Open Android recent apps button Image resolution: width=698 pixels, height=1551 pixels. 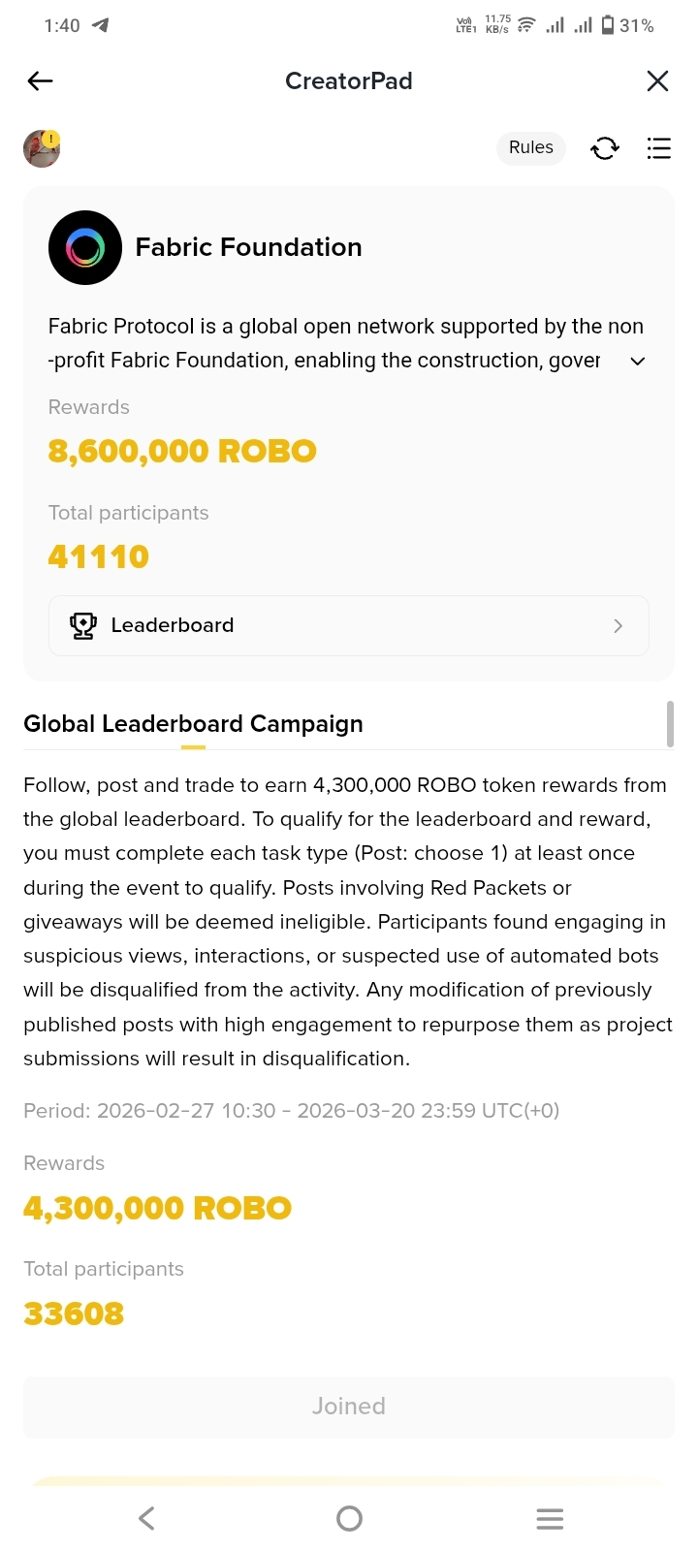(550, 1519)
